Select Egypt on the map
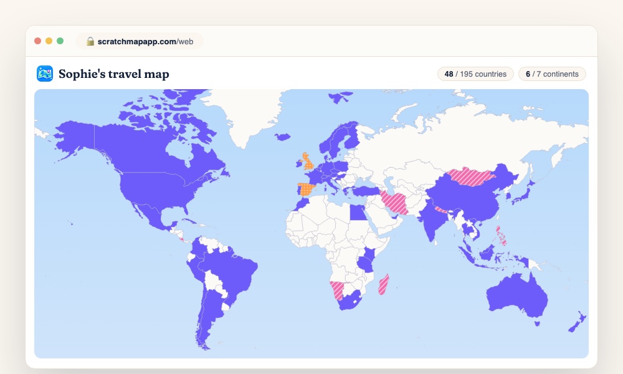The height and width of the screenshot is (374, 623). click(358, 212)
